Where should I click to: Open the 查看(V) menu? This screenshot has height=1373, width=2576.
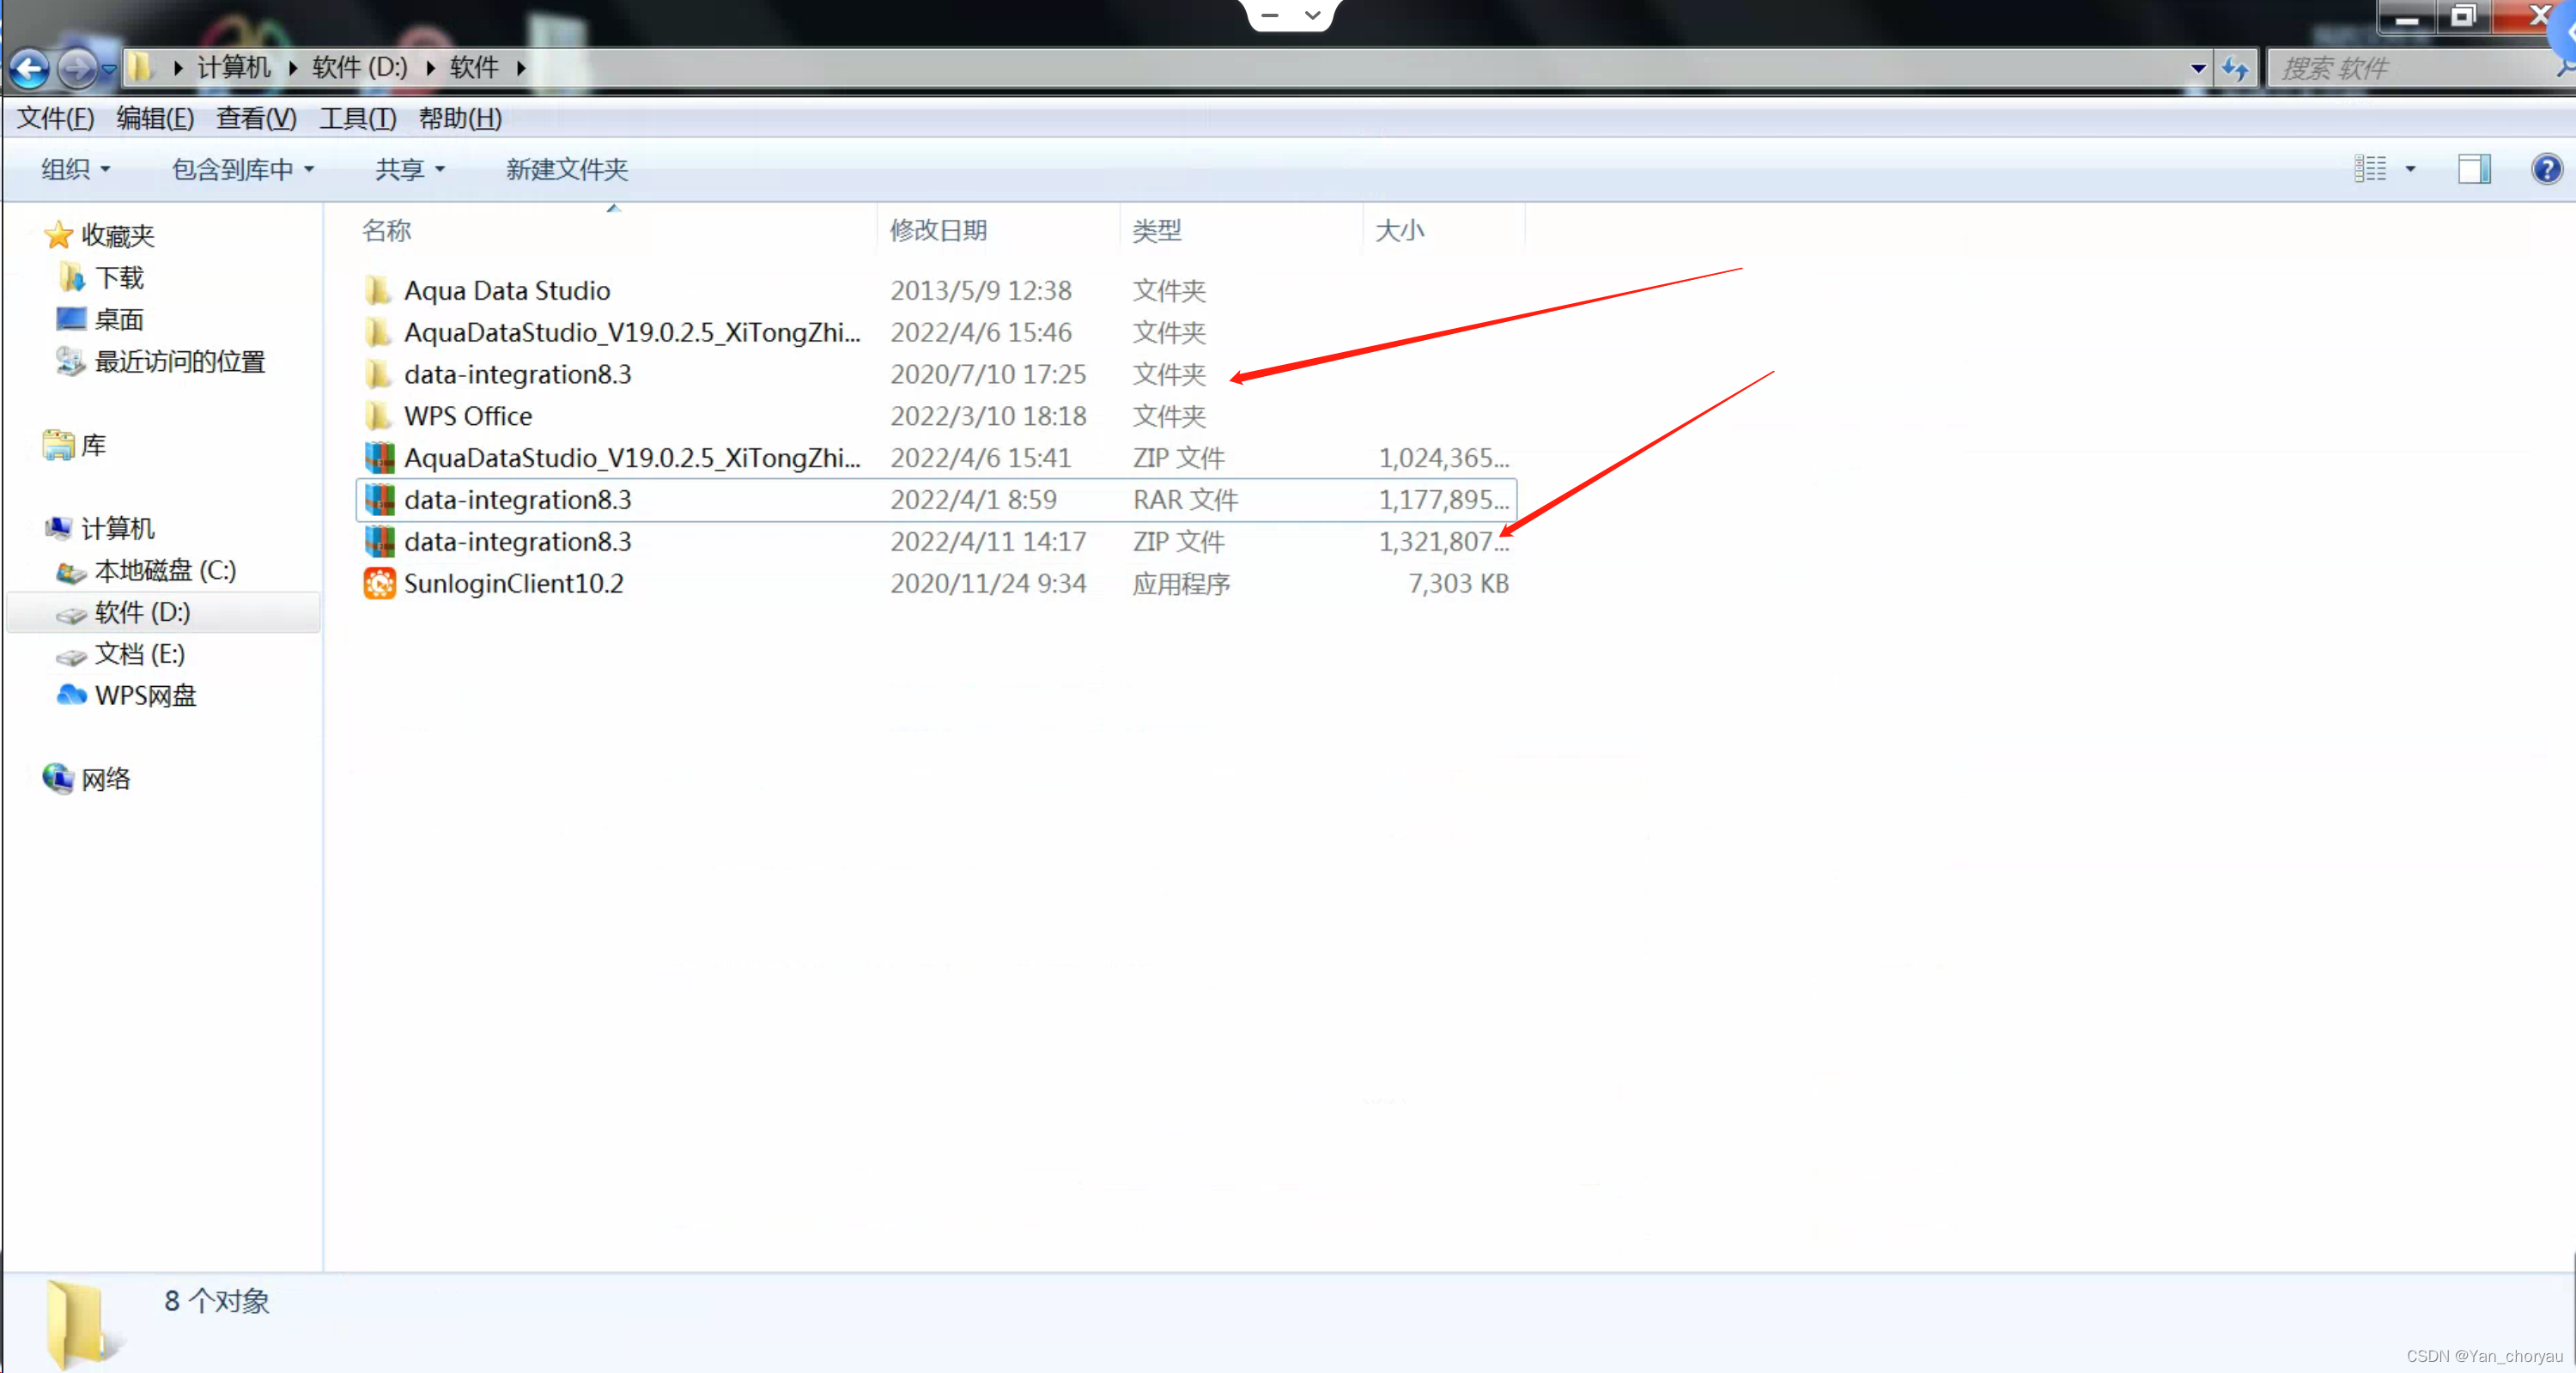[x=256, y=118]
